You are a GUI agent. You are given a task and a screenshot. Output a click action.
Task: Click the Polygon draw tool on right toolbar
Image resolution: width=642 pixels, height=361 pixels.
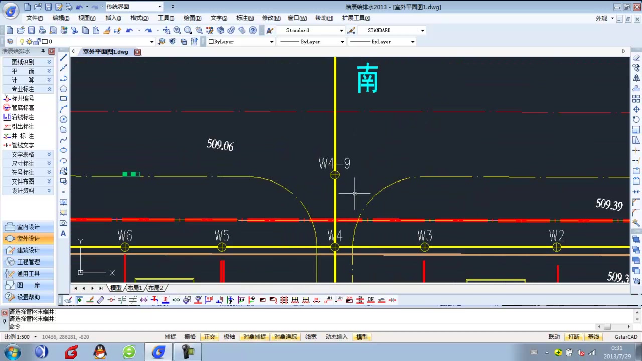(x=63, y=89)
